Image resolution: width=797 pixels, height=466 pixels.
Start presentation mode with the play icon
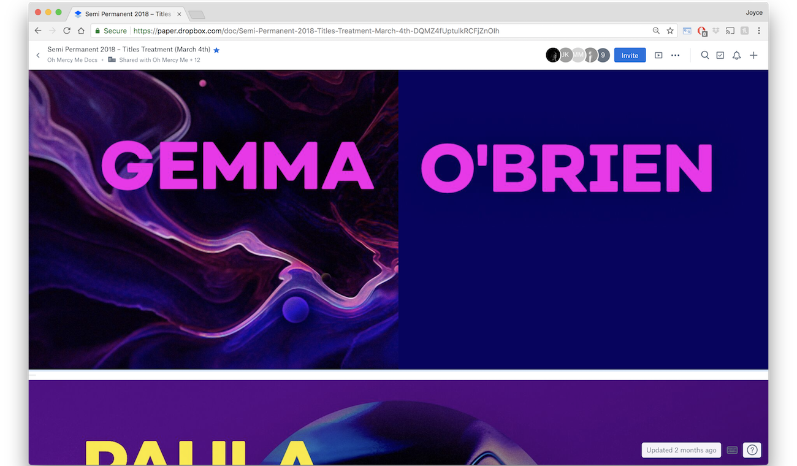click(658, 55)
